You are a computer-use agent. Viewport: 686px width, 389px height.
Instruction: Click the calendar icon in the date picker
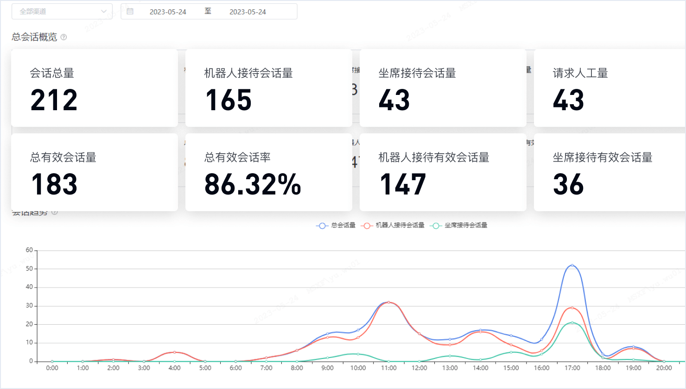click(130, 12)
